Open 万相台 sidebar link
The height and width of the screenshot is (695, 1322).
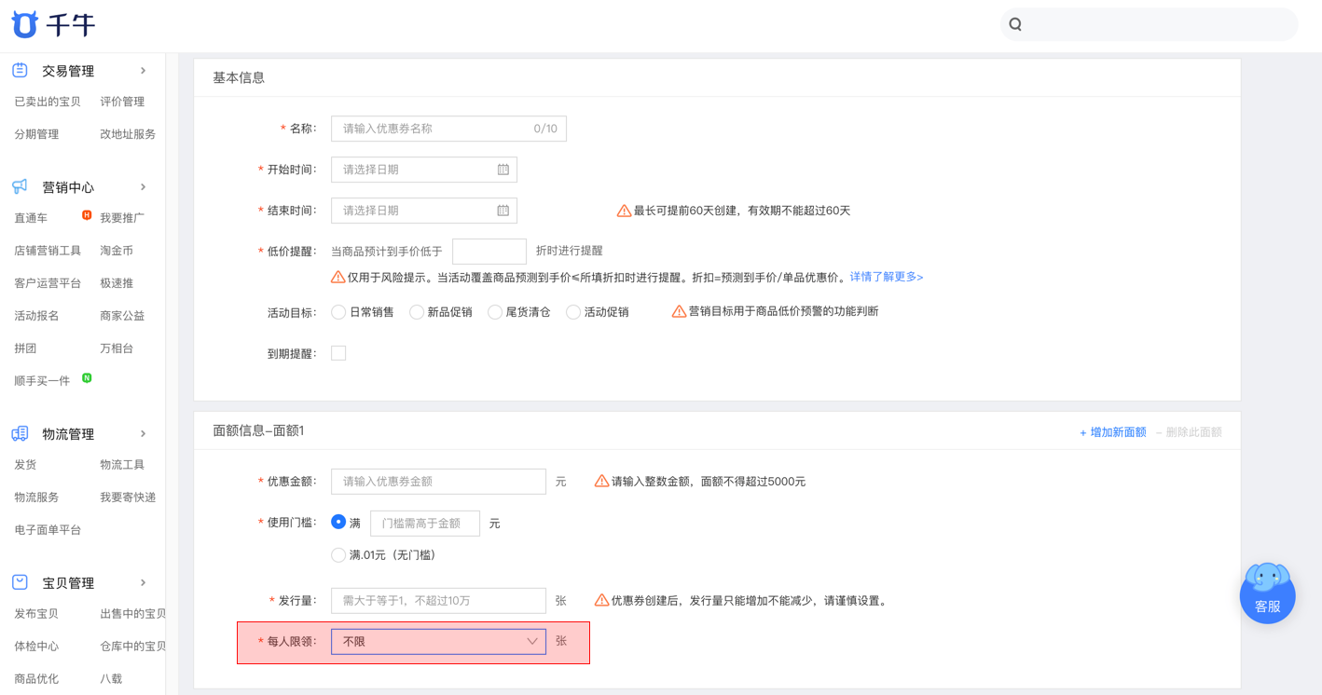(117, 348)
